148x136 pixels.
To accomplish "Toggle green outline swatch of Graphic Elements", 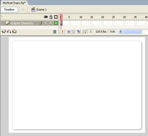I will tap(56, 23).
